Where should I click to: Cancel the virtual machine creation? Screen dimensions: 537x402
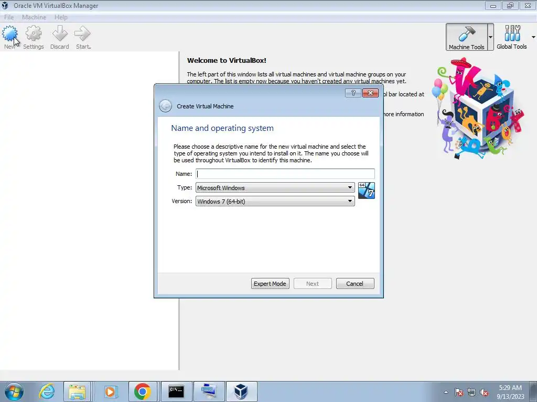(x=355, y=283)
